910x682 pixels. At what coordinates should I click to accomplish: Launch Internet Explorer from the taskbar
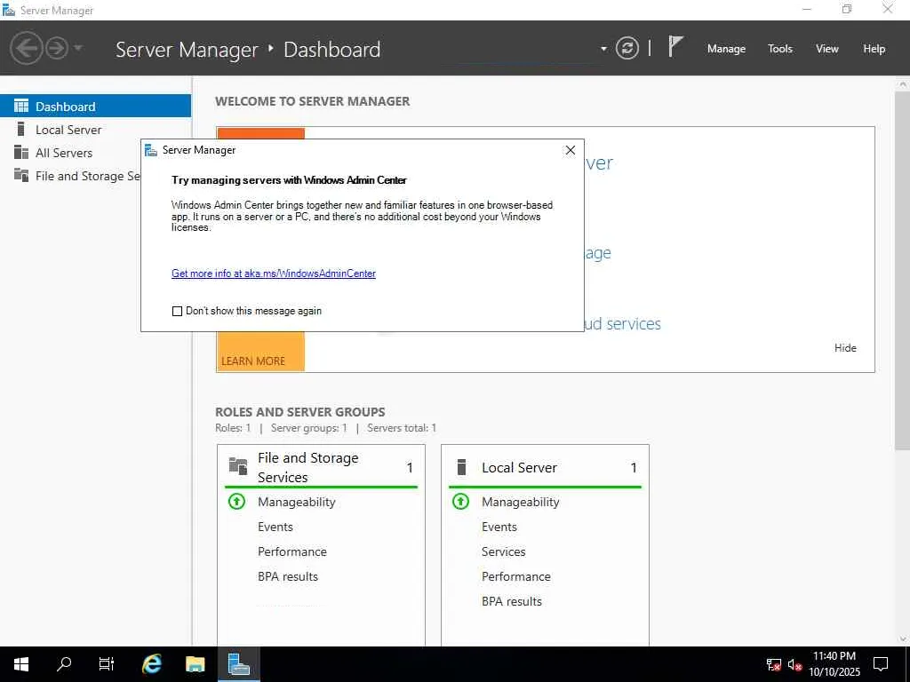151,664
